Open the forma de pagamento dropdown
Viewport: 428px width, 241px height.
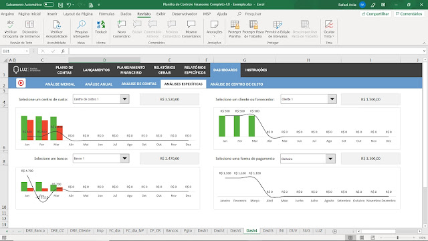[x=330, y=159]
